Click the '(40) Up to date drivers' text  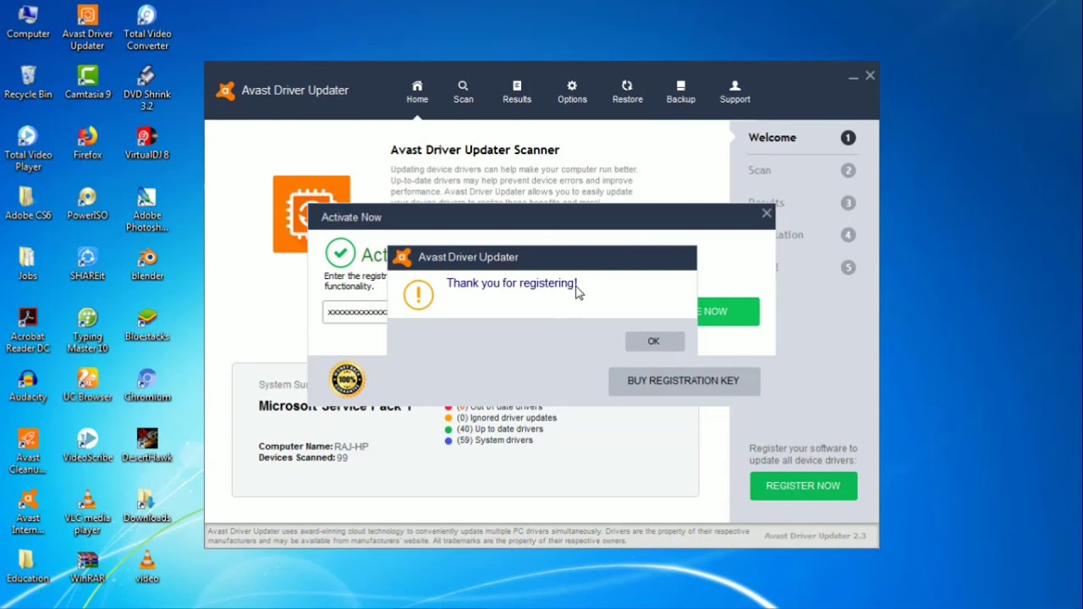coord(500,429)
